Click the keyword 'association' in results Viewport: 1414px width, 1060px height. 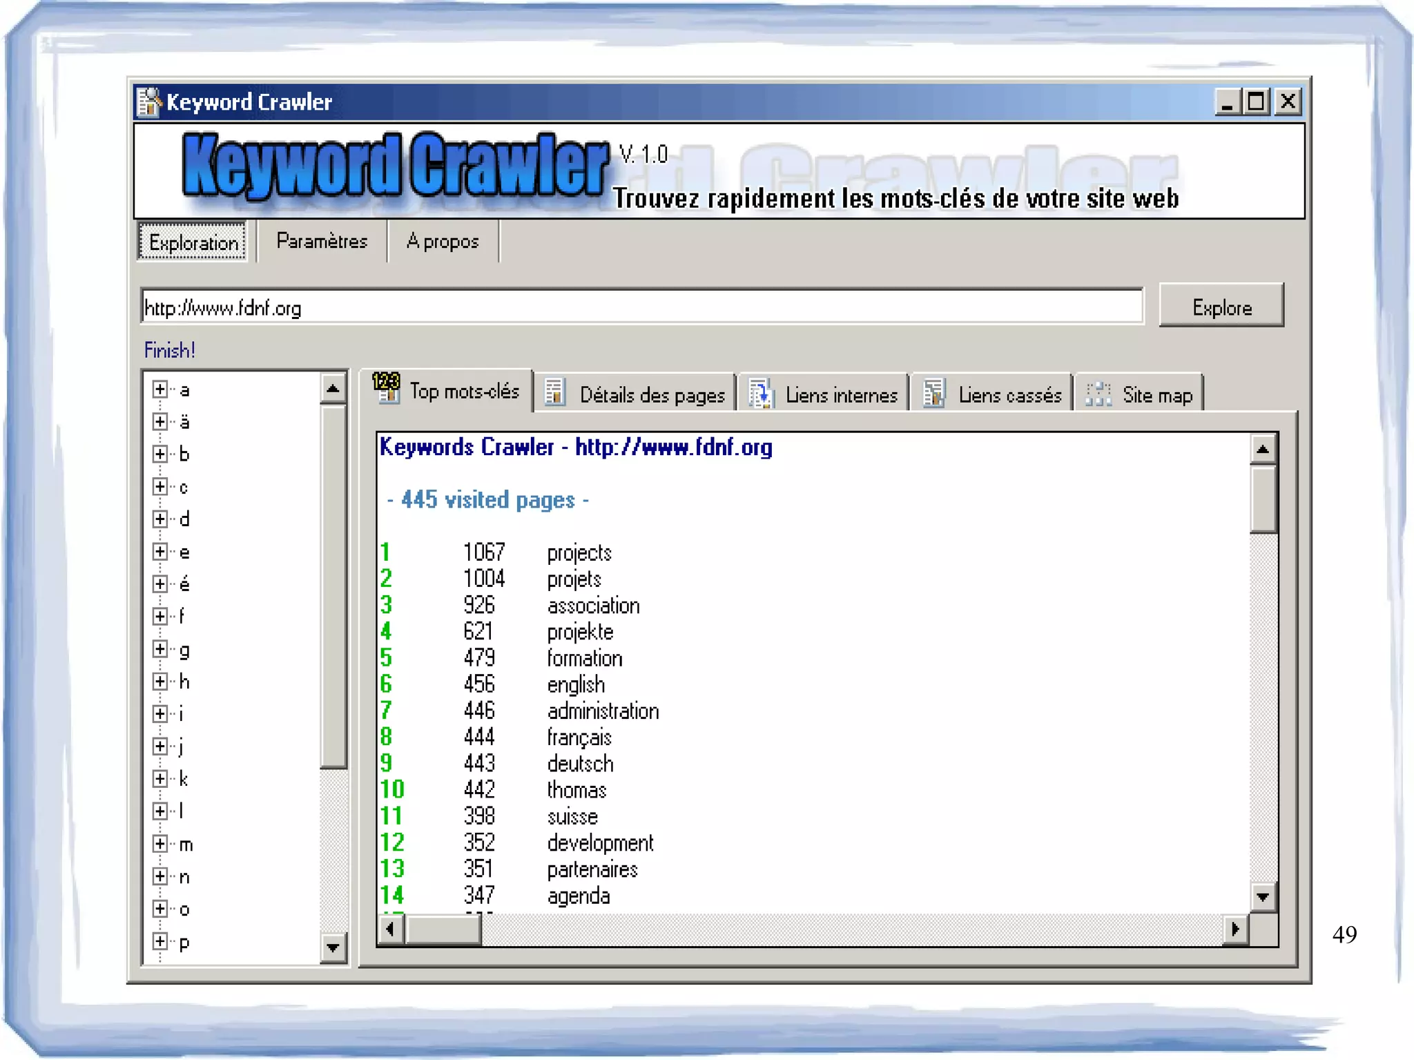tap(593, 606)
